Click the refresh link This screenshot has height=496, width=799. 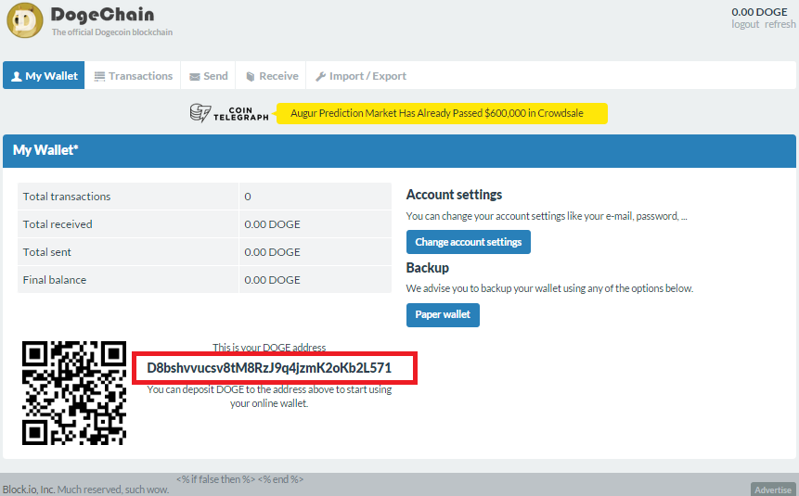[x=780, y=24]
